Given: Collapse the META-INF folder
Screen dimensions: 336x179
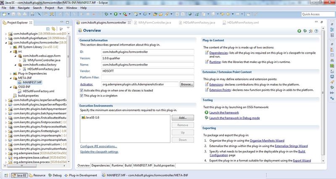Looking at the screenshot, I should coord(10,78).
